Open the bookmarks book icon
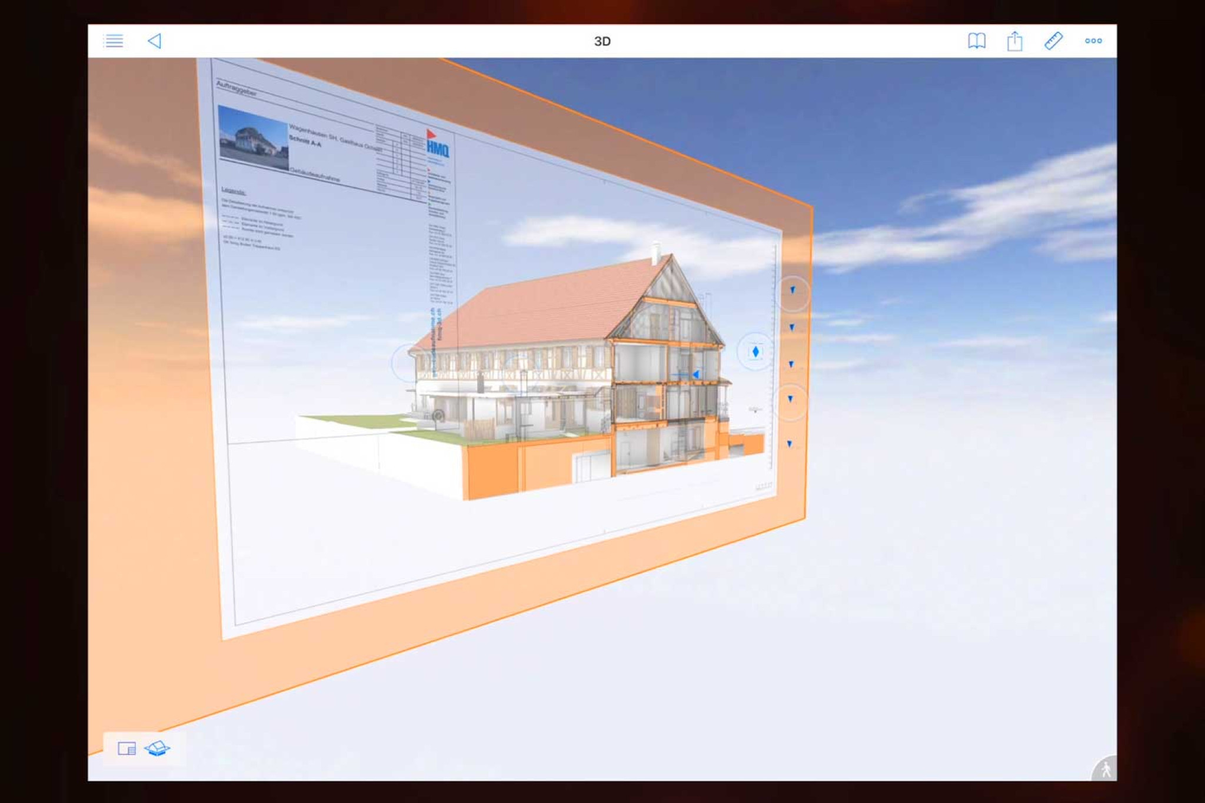1205x803 pixels. coord(977,41)
